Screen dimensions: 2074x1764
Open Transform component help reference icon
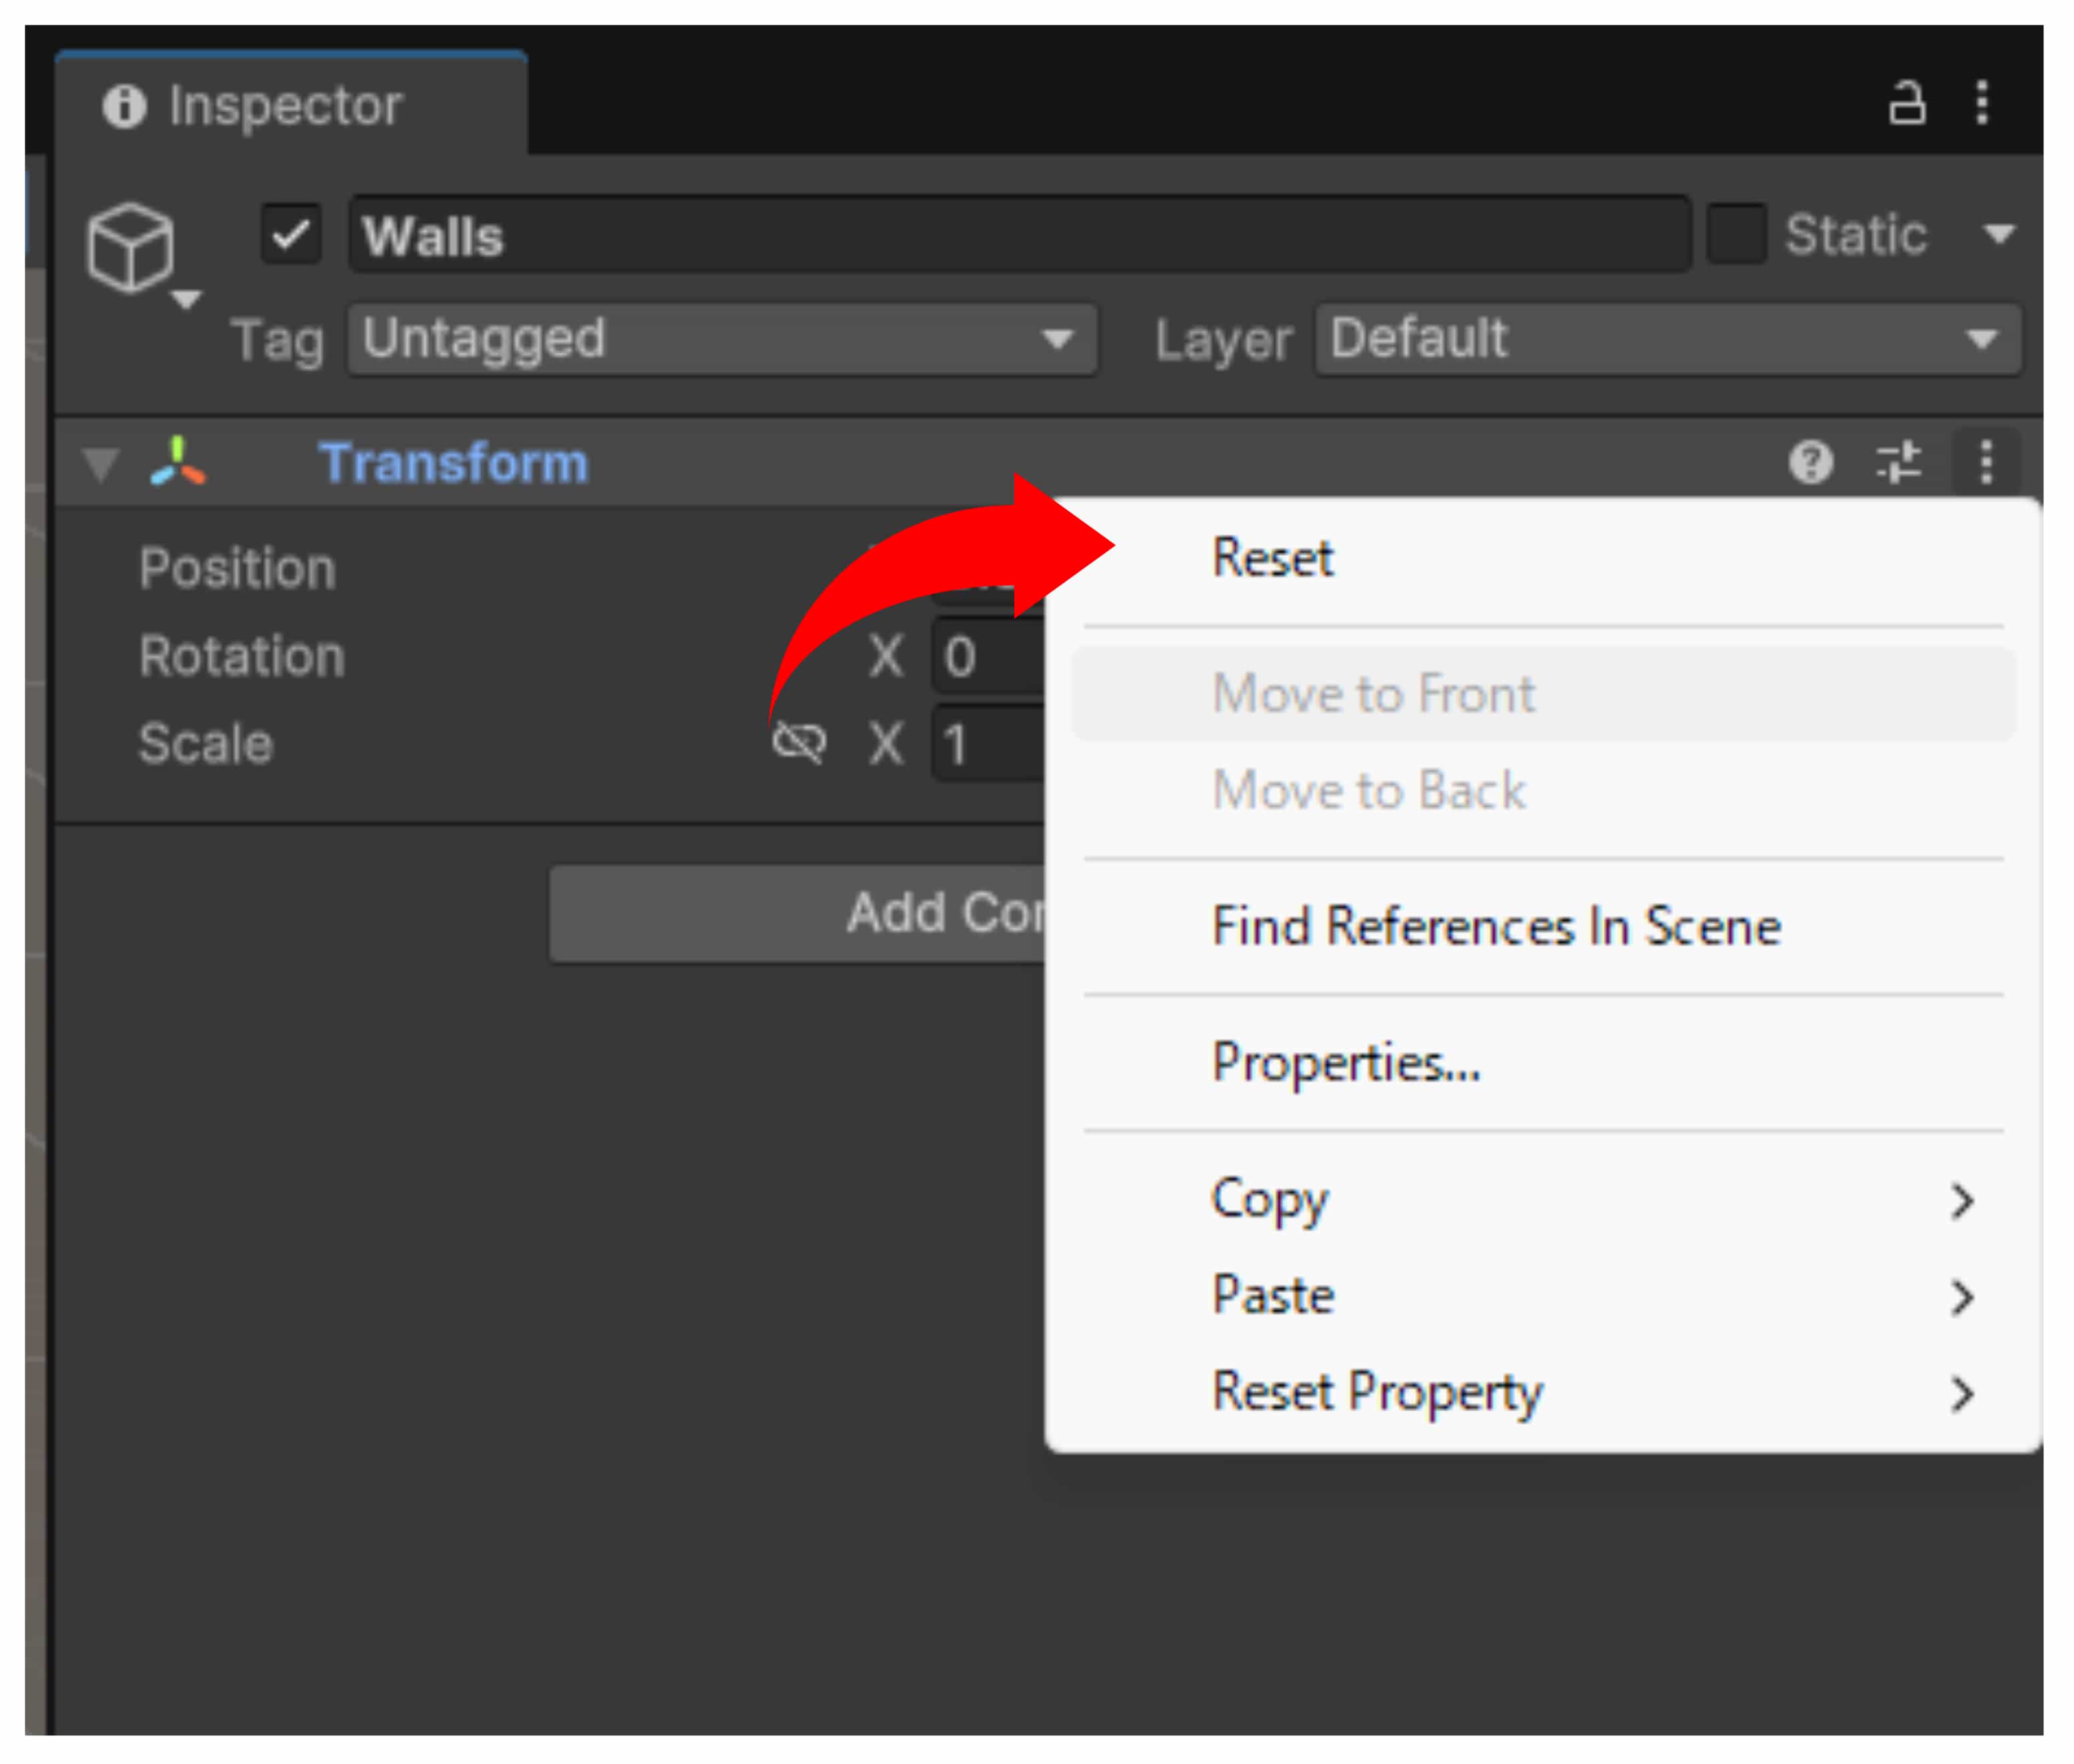coord(1810,462)
